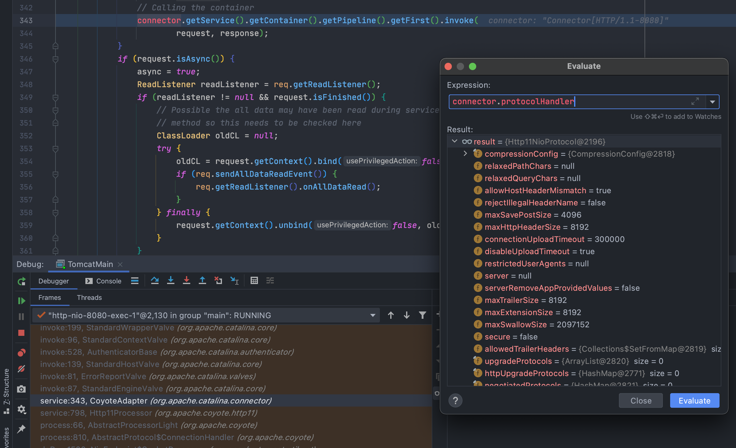Click the View Breakpoints icon
Screen dimensions: 736x448
21,353
